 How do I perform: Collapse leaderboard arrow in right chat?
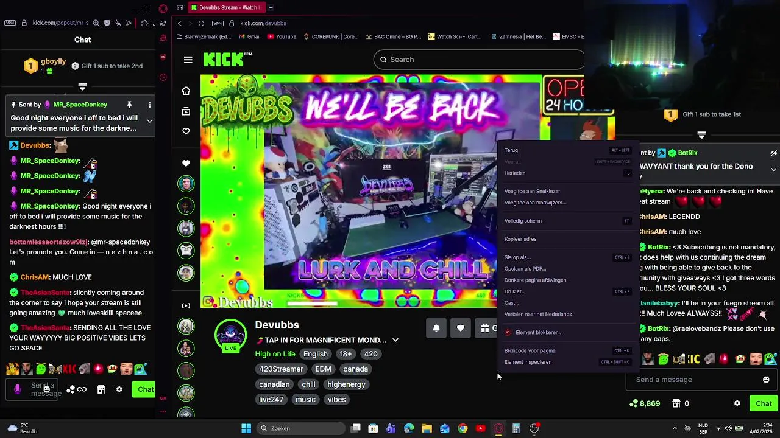[x=701, y=135]
